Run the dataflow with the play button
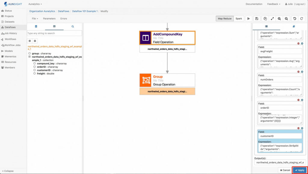The image size is (308, 174). click(249, 19)
